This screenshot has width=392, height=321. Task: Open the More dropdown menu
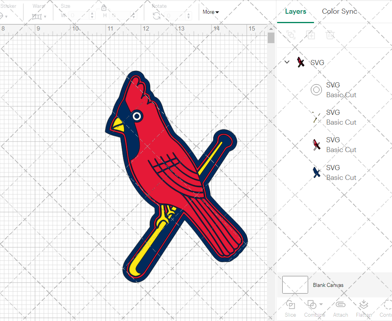point(211,12)
